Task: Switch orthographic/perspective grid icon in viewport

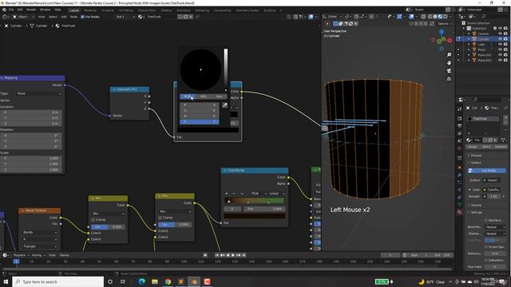Action: 449,79
